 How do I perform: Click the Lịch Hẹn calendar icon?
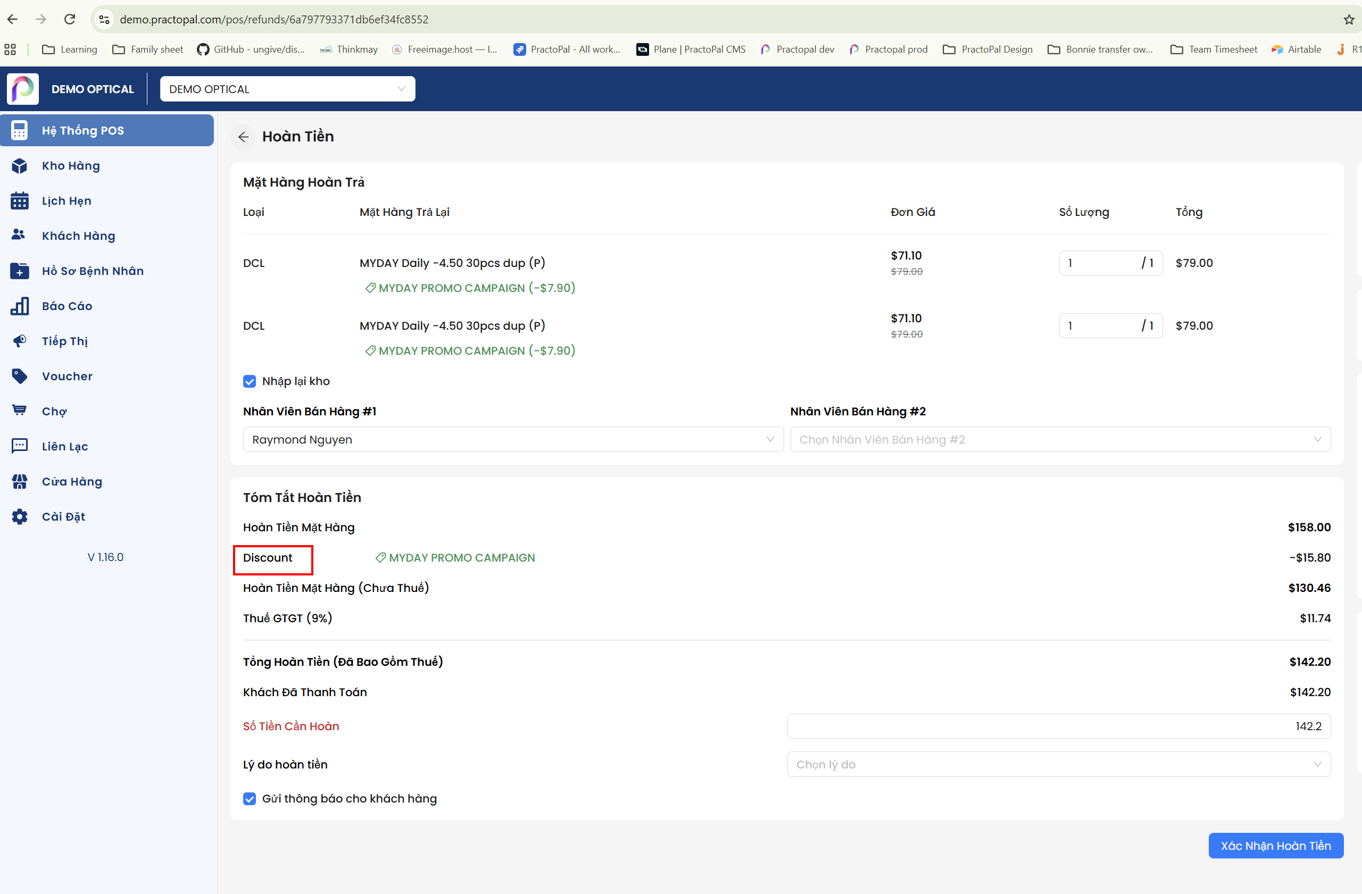click(x=20, y=200)
